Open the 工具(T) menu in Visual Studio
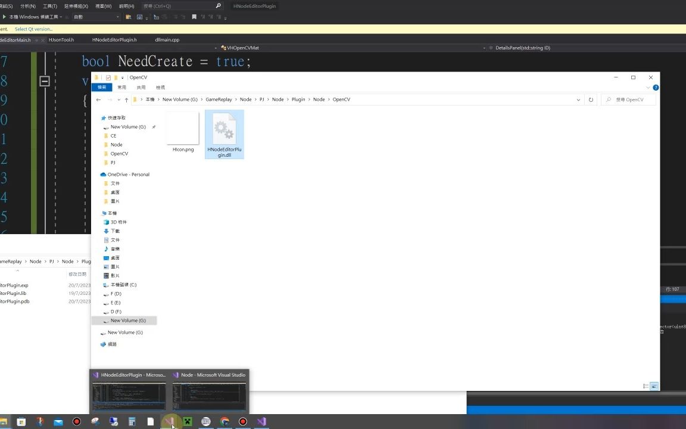The image size is (686, 429). pyautogui.click(x=50, y=6)
